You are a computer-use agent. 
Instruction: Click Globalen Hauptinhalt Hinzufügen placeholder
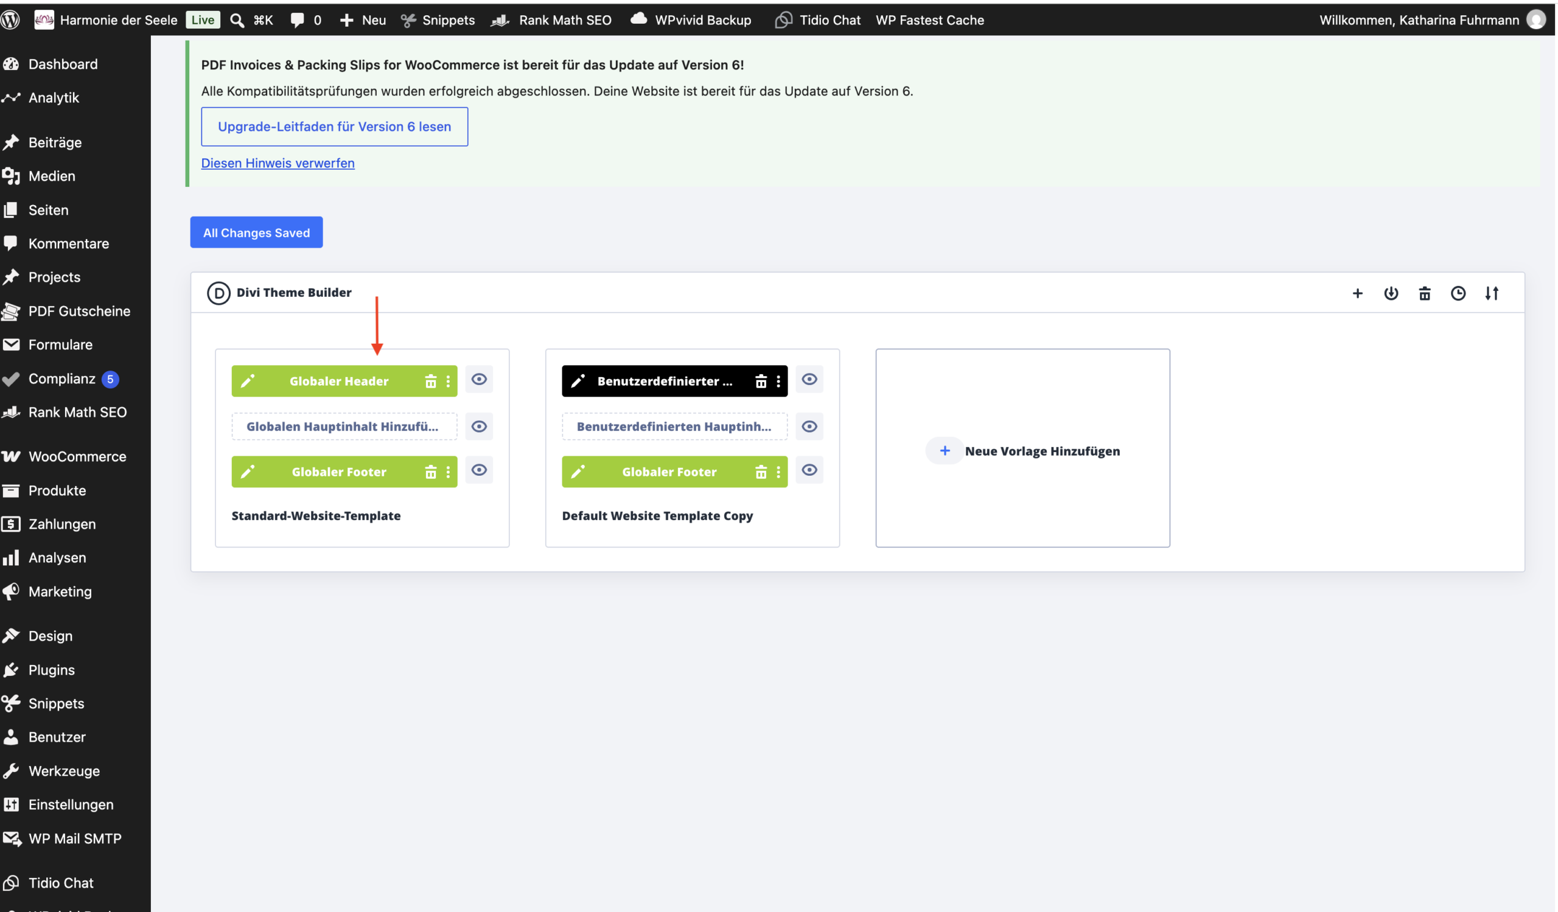click(344, 426)
